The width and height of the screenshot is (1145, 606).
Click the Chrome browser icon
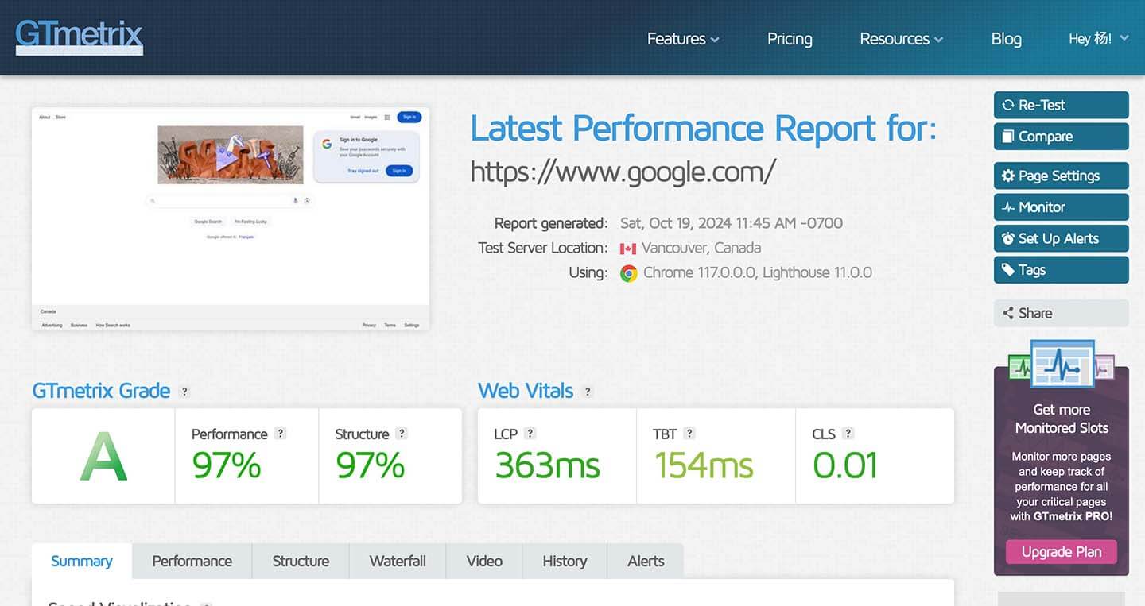(629, 273)
